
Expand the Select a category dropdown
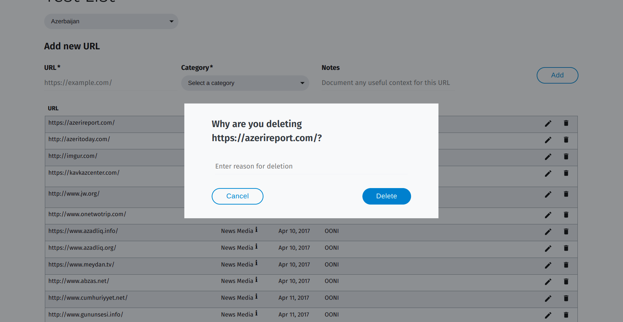[245, 83]
